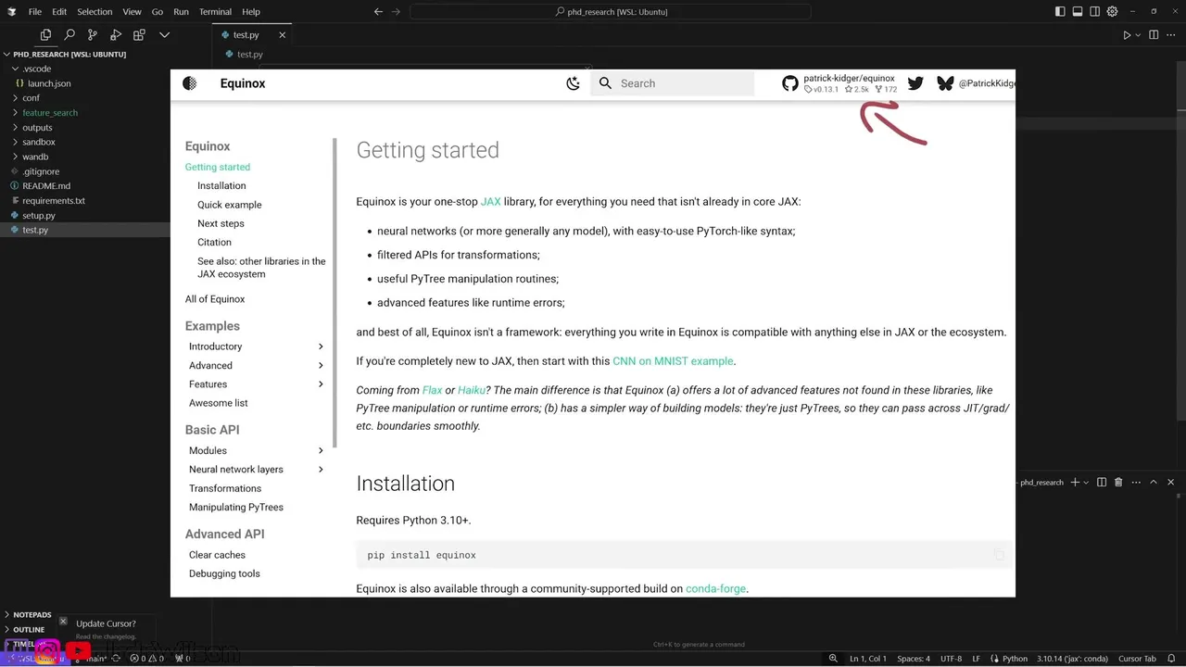Maximize the panel with up chevron

click(x=1154, y=483)
